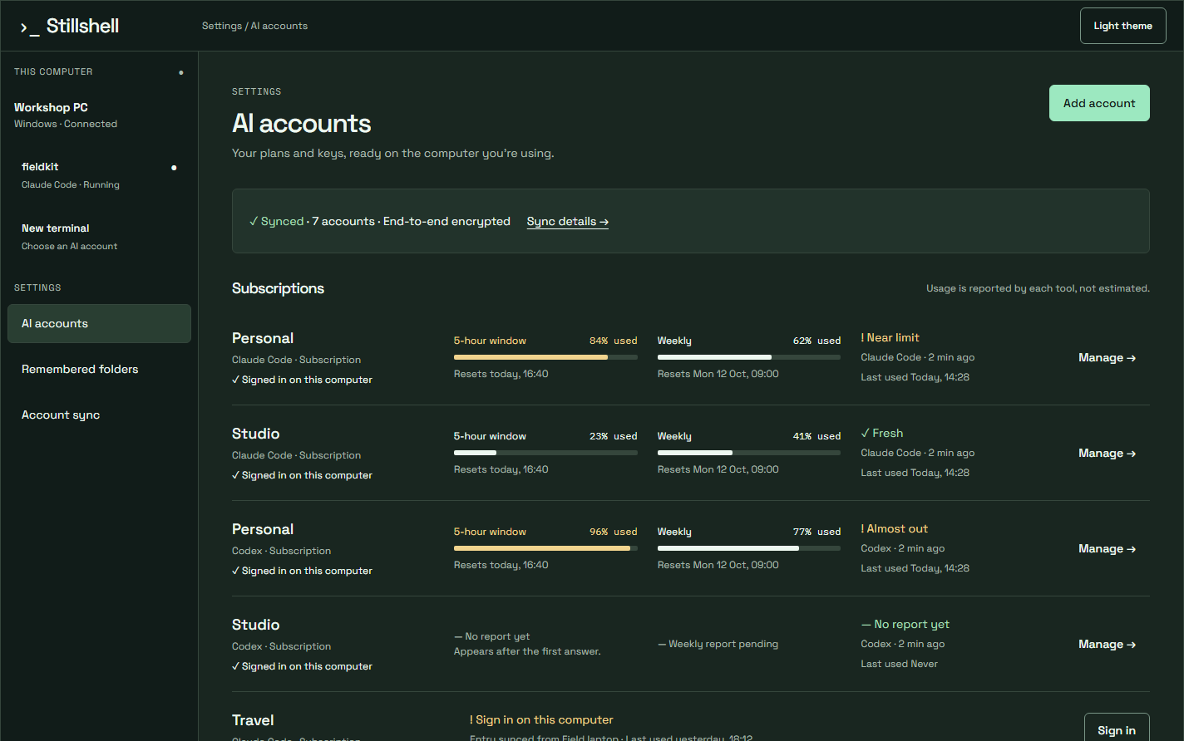This screenshot has height=741, width=1184.
Task: Click the green '— No report yet' status
Action: click(905, 625)
